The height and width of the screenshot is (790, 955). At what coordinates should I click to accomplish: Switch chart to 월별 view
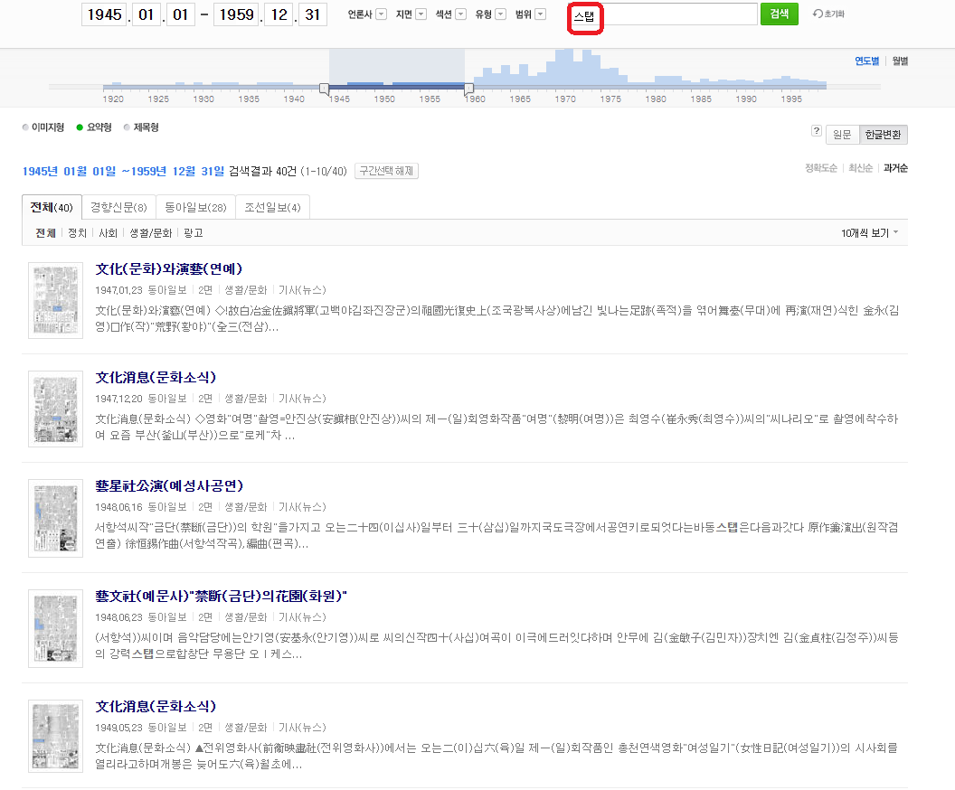point(900,61)
